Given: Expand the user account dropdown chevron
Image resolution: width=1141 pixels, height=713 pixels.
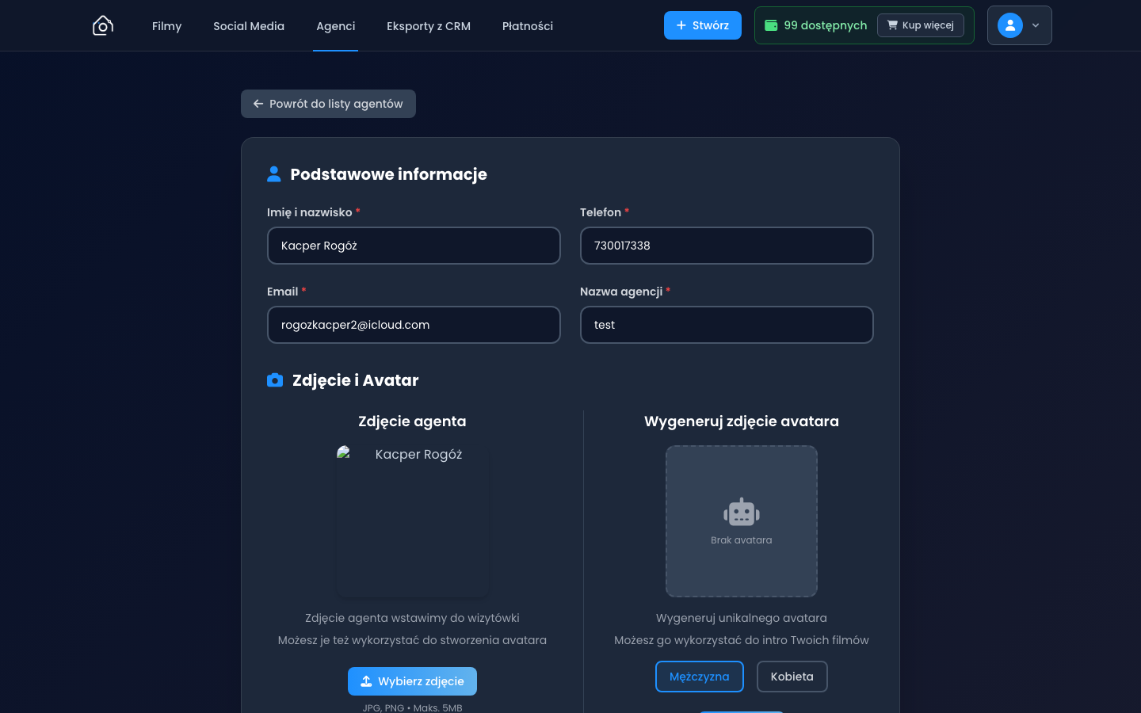Looking at the screenshot, I should tap(1036, 25).
